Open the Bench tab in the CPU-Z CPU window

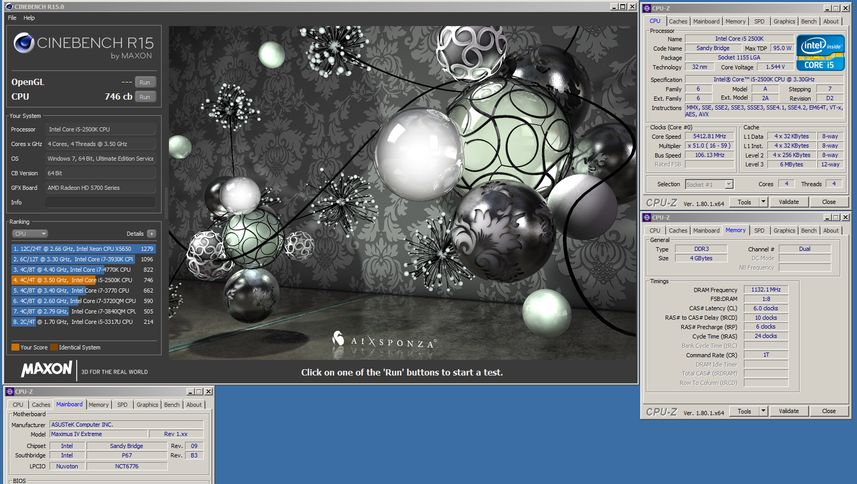click(x=809, y=21)
